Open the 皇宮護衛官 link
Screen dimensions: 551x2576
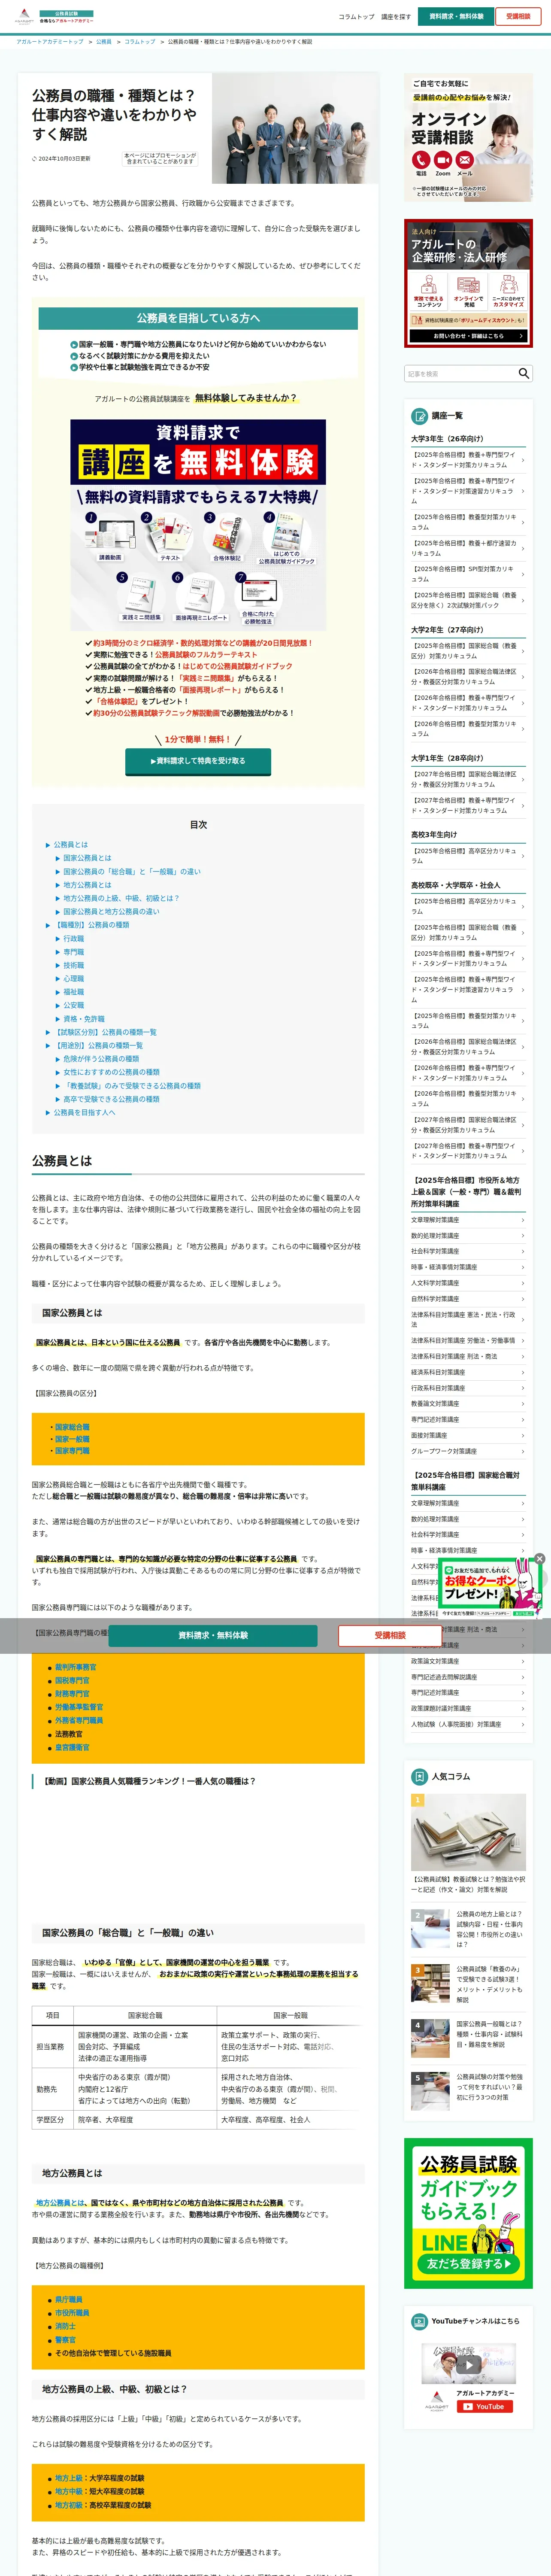(72, 1747)
